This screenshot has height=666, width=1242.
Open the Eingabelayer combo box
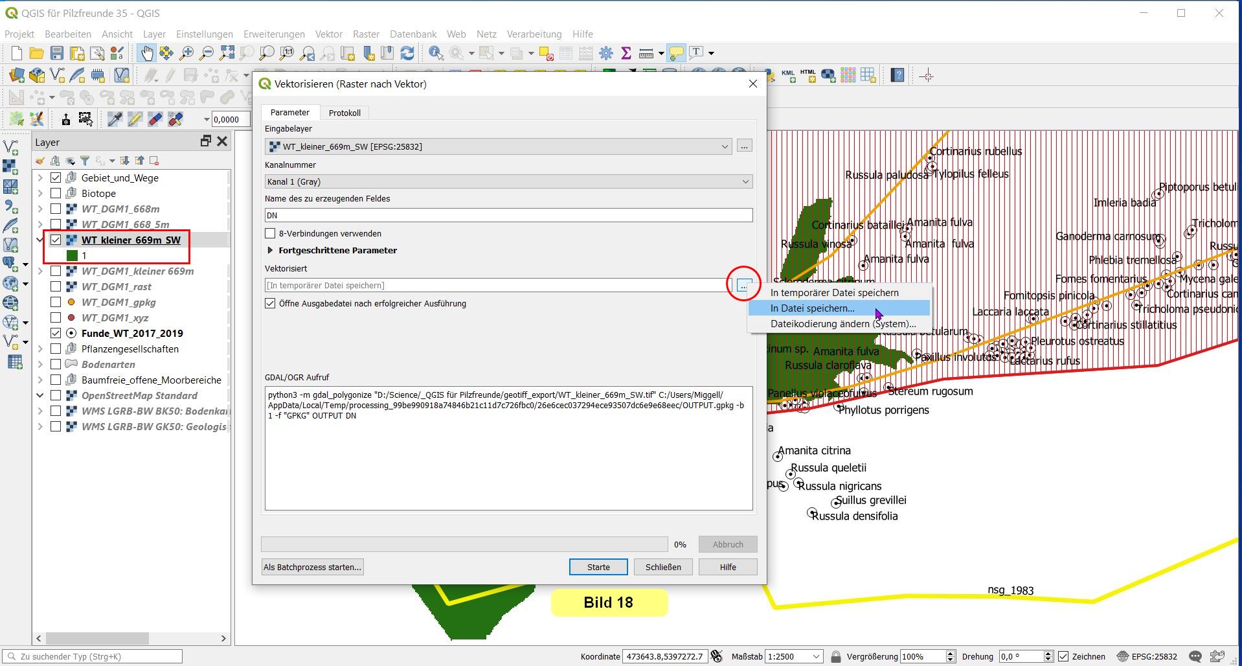click(x=498, y=146)
